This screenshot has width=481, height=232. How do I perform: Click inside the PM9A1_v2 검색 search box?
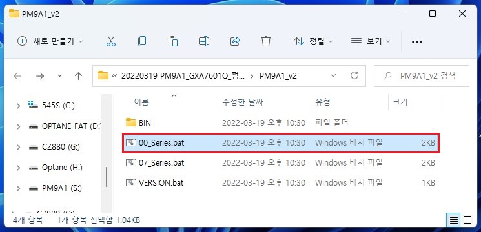coord(421,76)
